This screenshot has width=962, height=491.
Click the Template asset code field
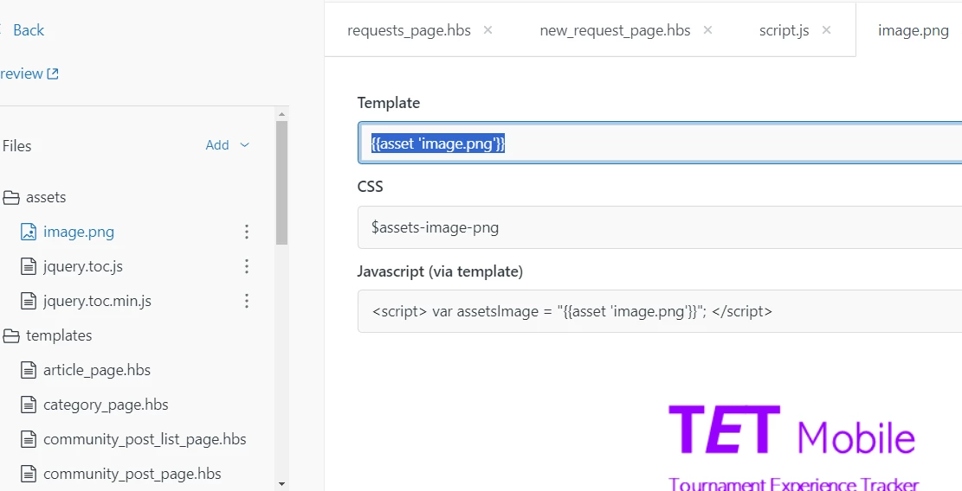(x=660, y=143)
